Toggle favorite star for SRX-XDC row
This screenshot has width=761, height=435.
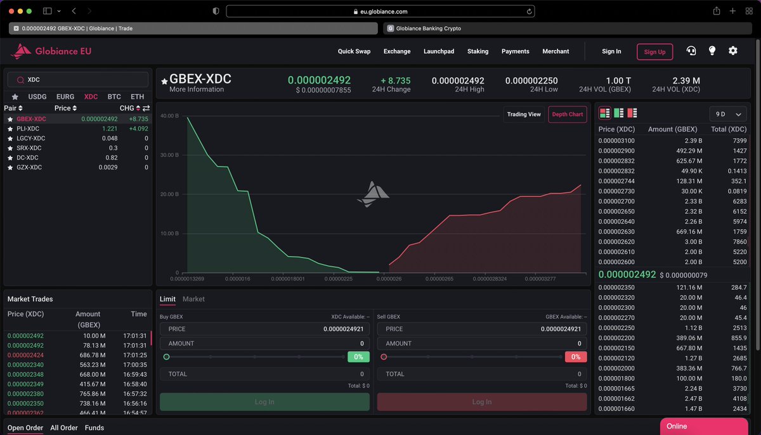[x=10, y=148]
